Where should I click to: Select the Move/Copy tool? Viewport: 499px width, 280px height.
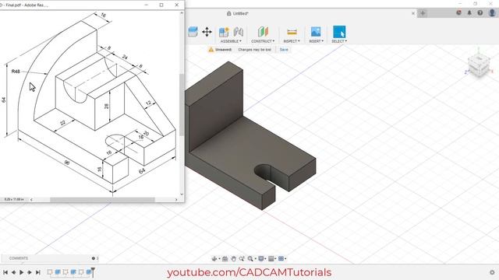tap(207, 32)
